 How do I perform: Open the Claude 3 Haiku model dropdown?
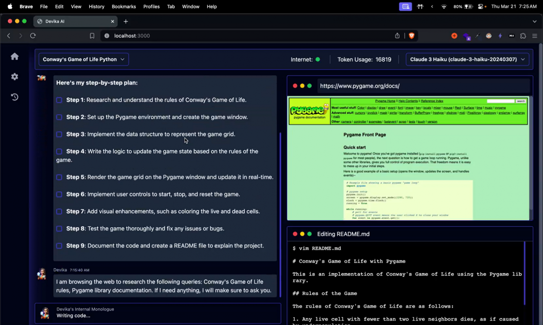467,59
